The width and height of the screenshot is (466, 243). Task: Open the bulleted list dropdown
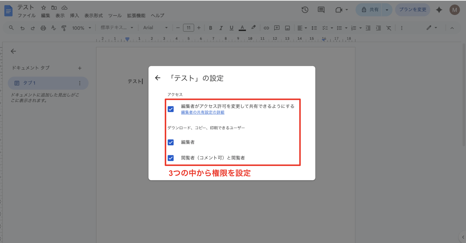click(342, 28)
